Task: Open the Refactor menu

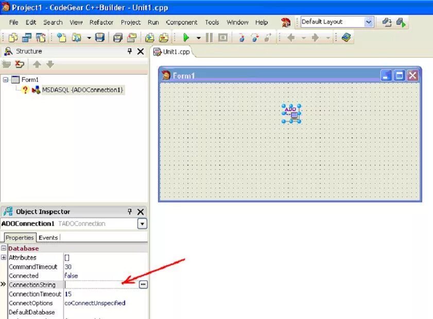Action: click(x=101, y=22)
